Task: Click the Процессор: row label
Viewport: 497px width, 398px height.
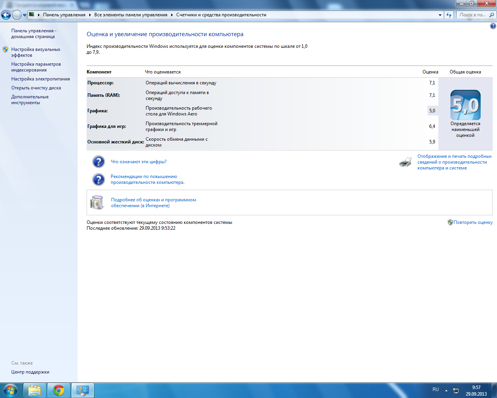Action: (100, 83)
